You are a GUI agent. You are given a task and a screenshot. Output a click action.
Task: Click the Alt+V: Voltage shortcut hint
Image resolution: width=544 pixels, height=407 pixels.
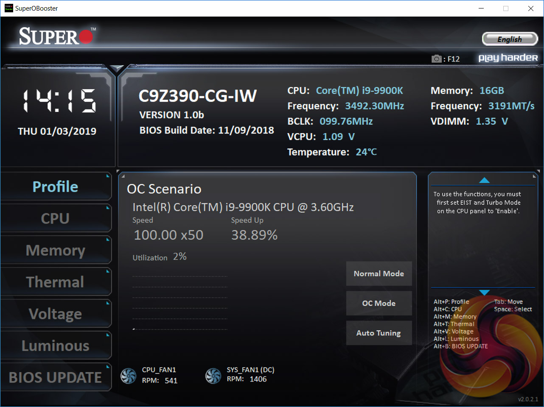(454, 332)
